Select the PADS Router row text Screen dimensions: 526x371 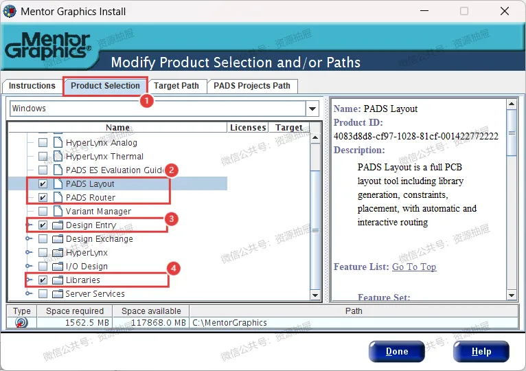[x=91, y=198]
